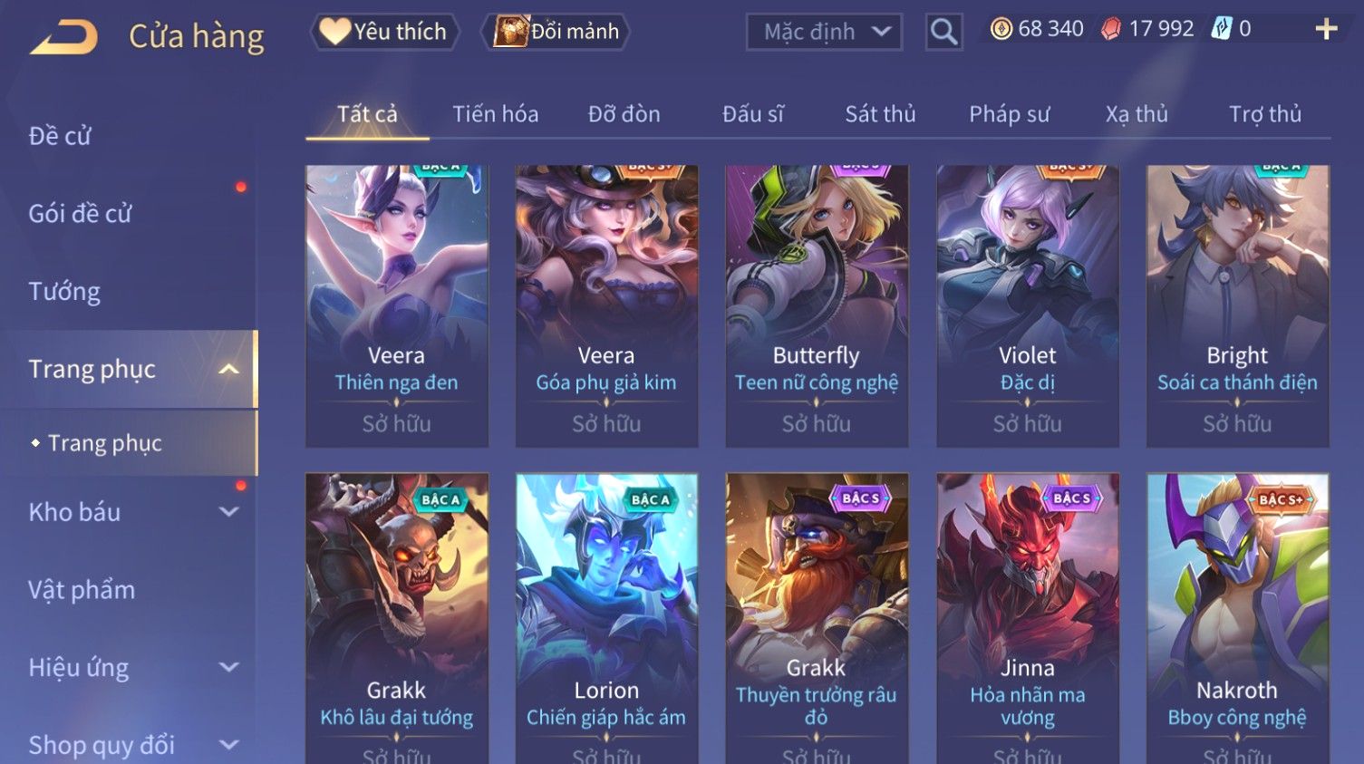This screenshot has height=764, width=1364.
Task: Switch to the Sát thủ tab
Action: tap(880, 114)
